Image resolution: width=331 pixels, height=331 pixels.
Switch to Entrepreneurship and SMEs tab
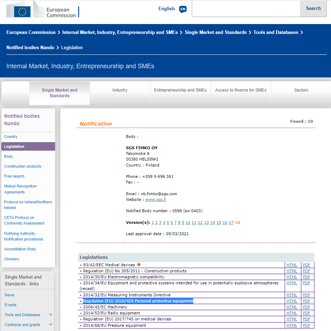tap(180, 90)
